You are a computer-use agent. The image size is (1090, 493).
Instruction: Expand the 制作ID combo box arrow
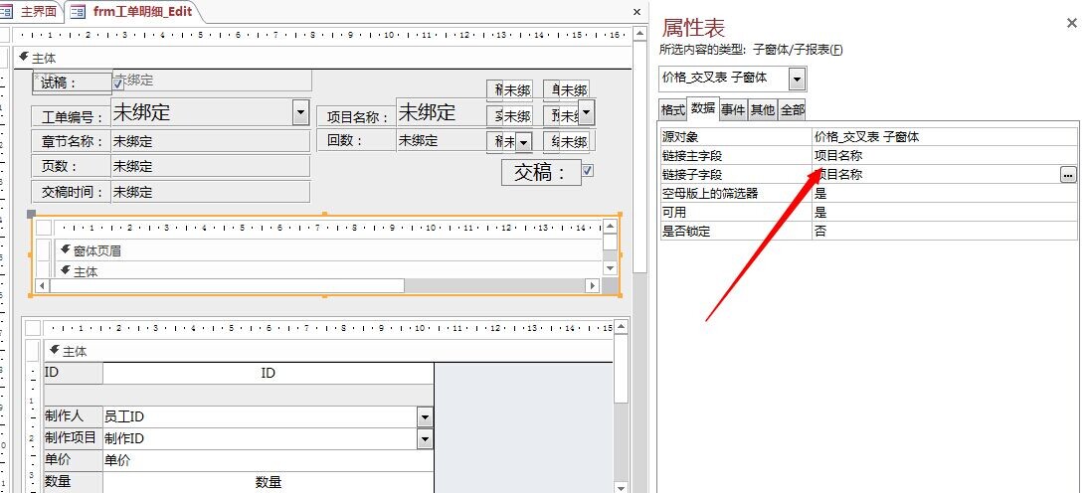[425, 438]
